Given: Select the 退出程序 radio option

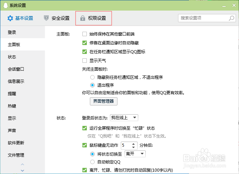Looking at the screenshot, I should coord(92,85).
